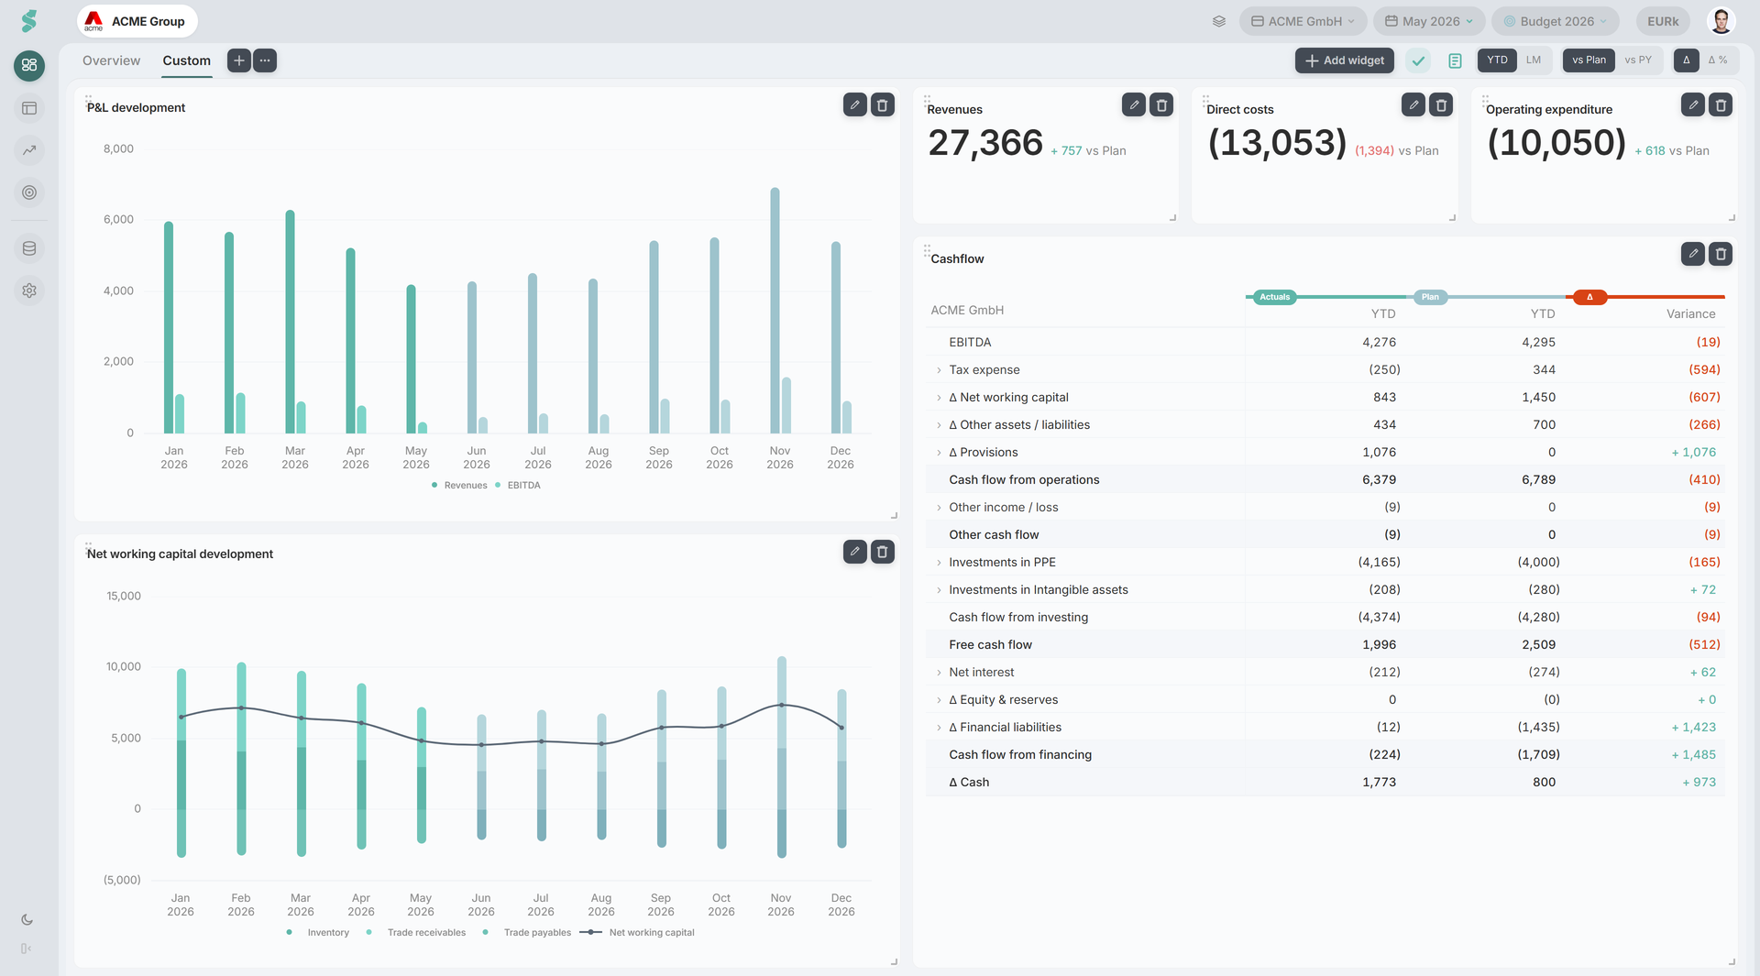Open the table reports sidebar icon
The image size is (1760, 976).
29,108
